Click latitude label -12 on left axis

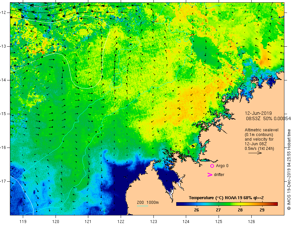point(4,13)
